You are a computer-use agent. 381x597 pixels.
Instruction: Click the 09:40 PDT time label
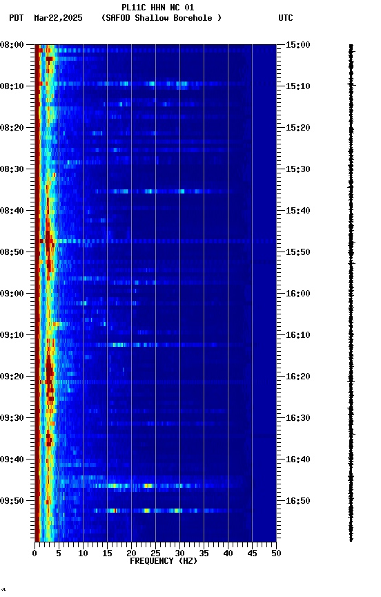coord(12,459)
